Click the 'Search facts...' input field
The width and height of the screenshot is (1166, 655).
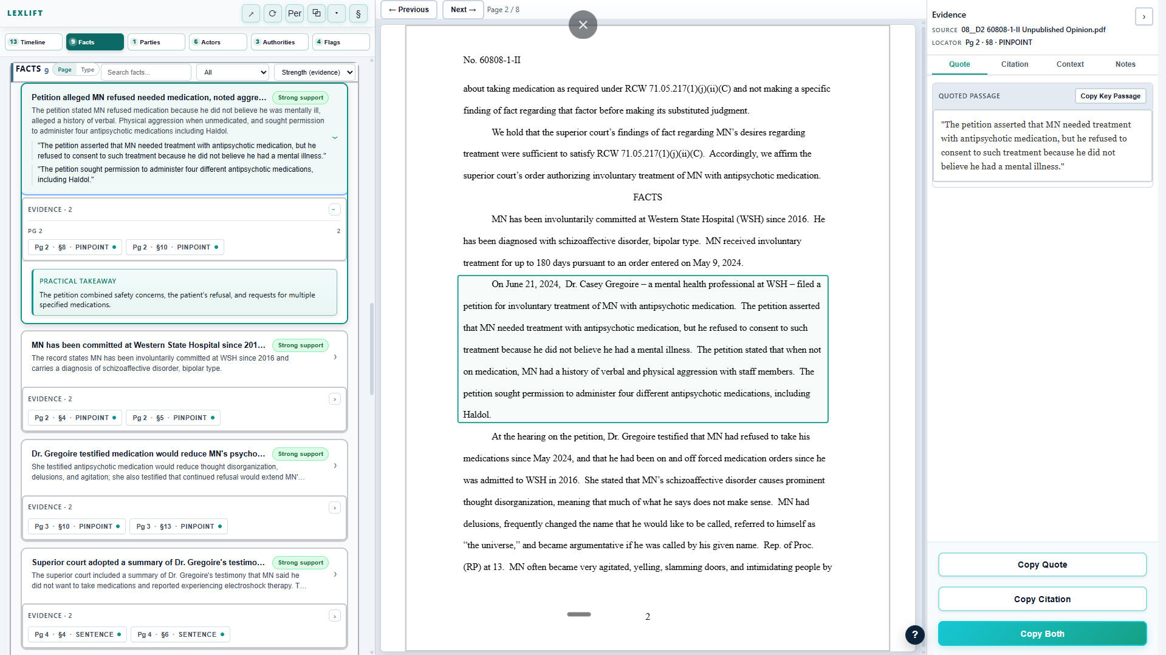146,72
